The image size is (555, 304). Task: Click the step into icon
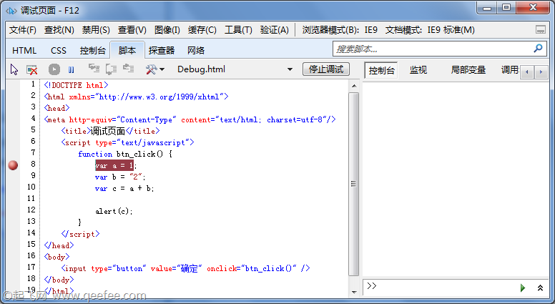point(94,69)
